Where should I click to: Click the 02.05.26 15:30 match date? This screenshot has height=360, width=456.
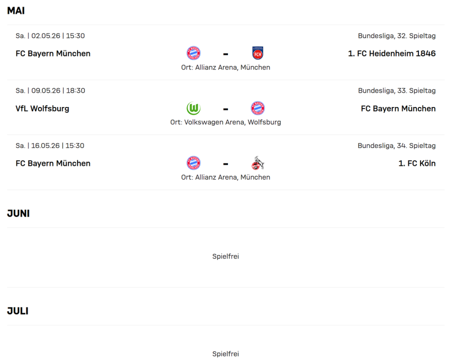pos(50,36)
